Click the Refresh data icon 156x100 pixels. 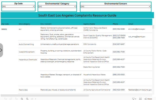[x=22, y=99]
